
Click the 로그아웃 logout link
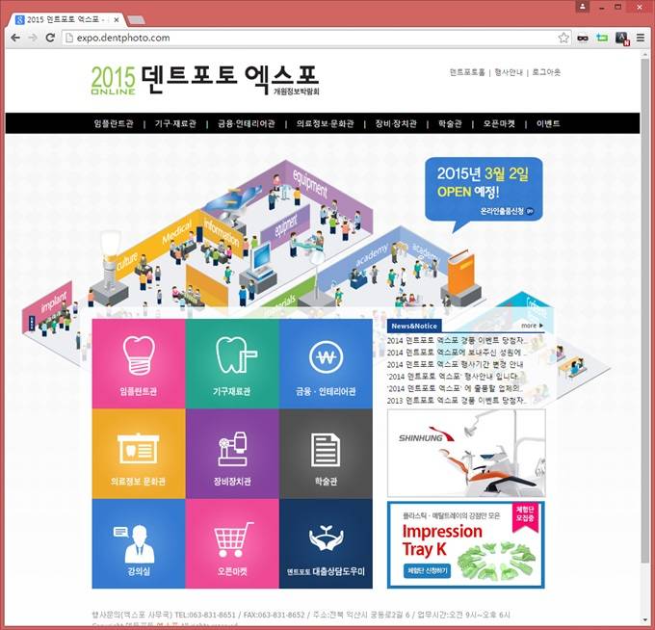tap(546, 72)
